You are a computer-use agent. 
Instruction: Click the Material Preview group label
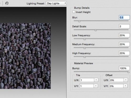84,63
